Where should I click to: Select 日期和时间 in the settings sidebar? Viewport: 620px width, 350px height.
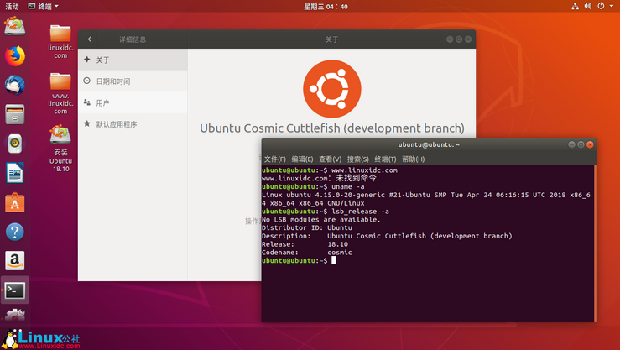point(133,81)
